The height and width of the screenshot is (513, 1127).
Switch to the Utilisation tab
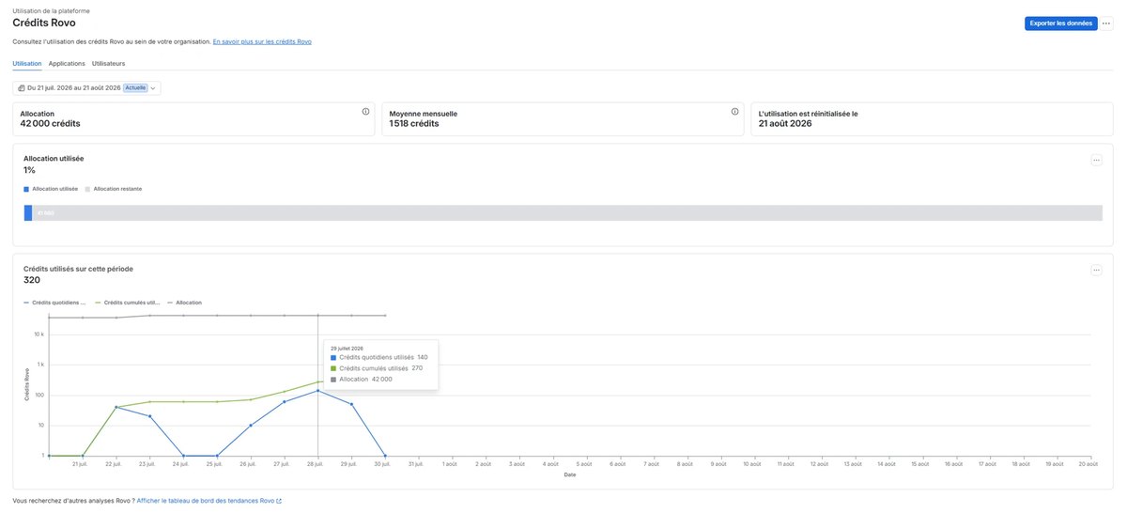click(27, 63)
